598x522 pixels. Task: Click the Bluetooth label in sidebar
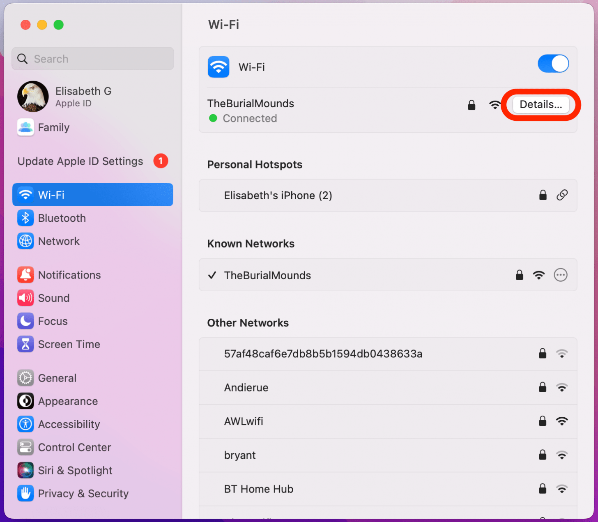(x=62, y=218)
